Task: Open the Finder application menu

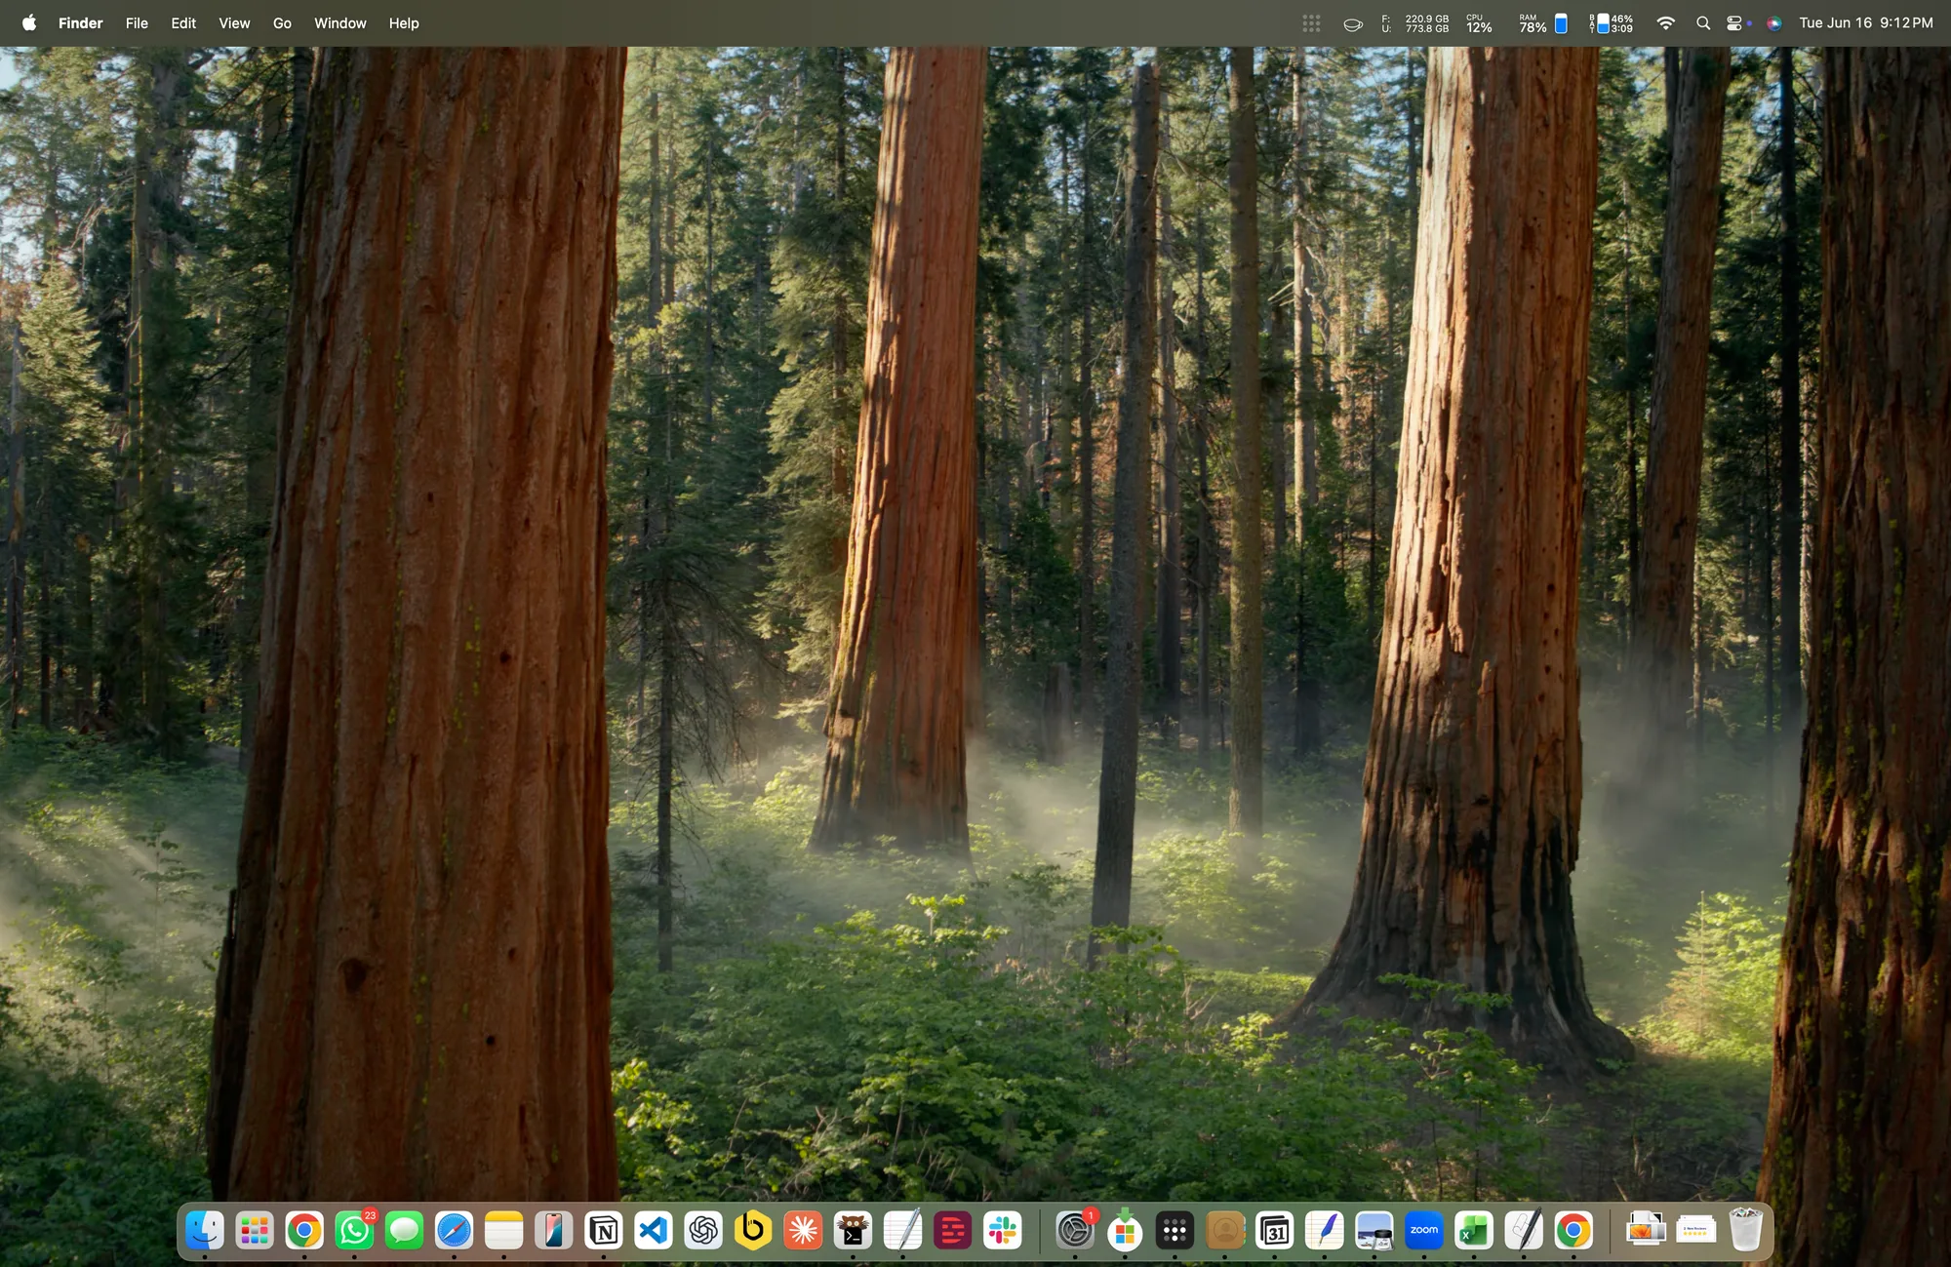Action: coord(80,22)
